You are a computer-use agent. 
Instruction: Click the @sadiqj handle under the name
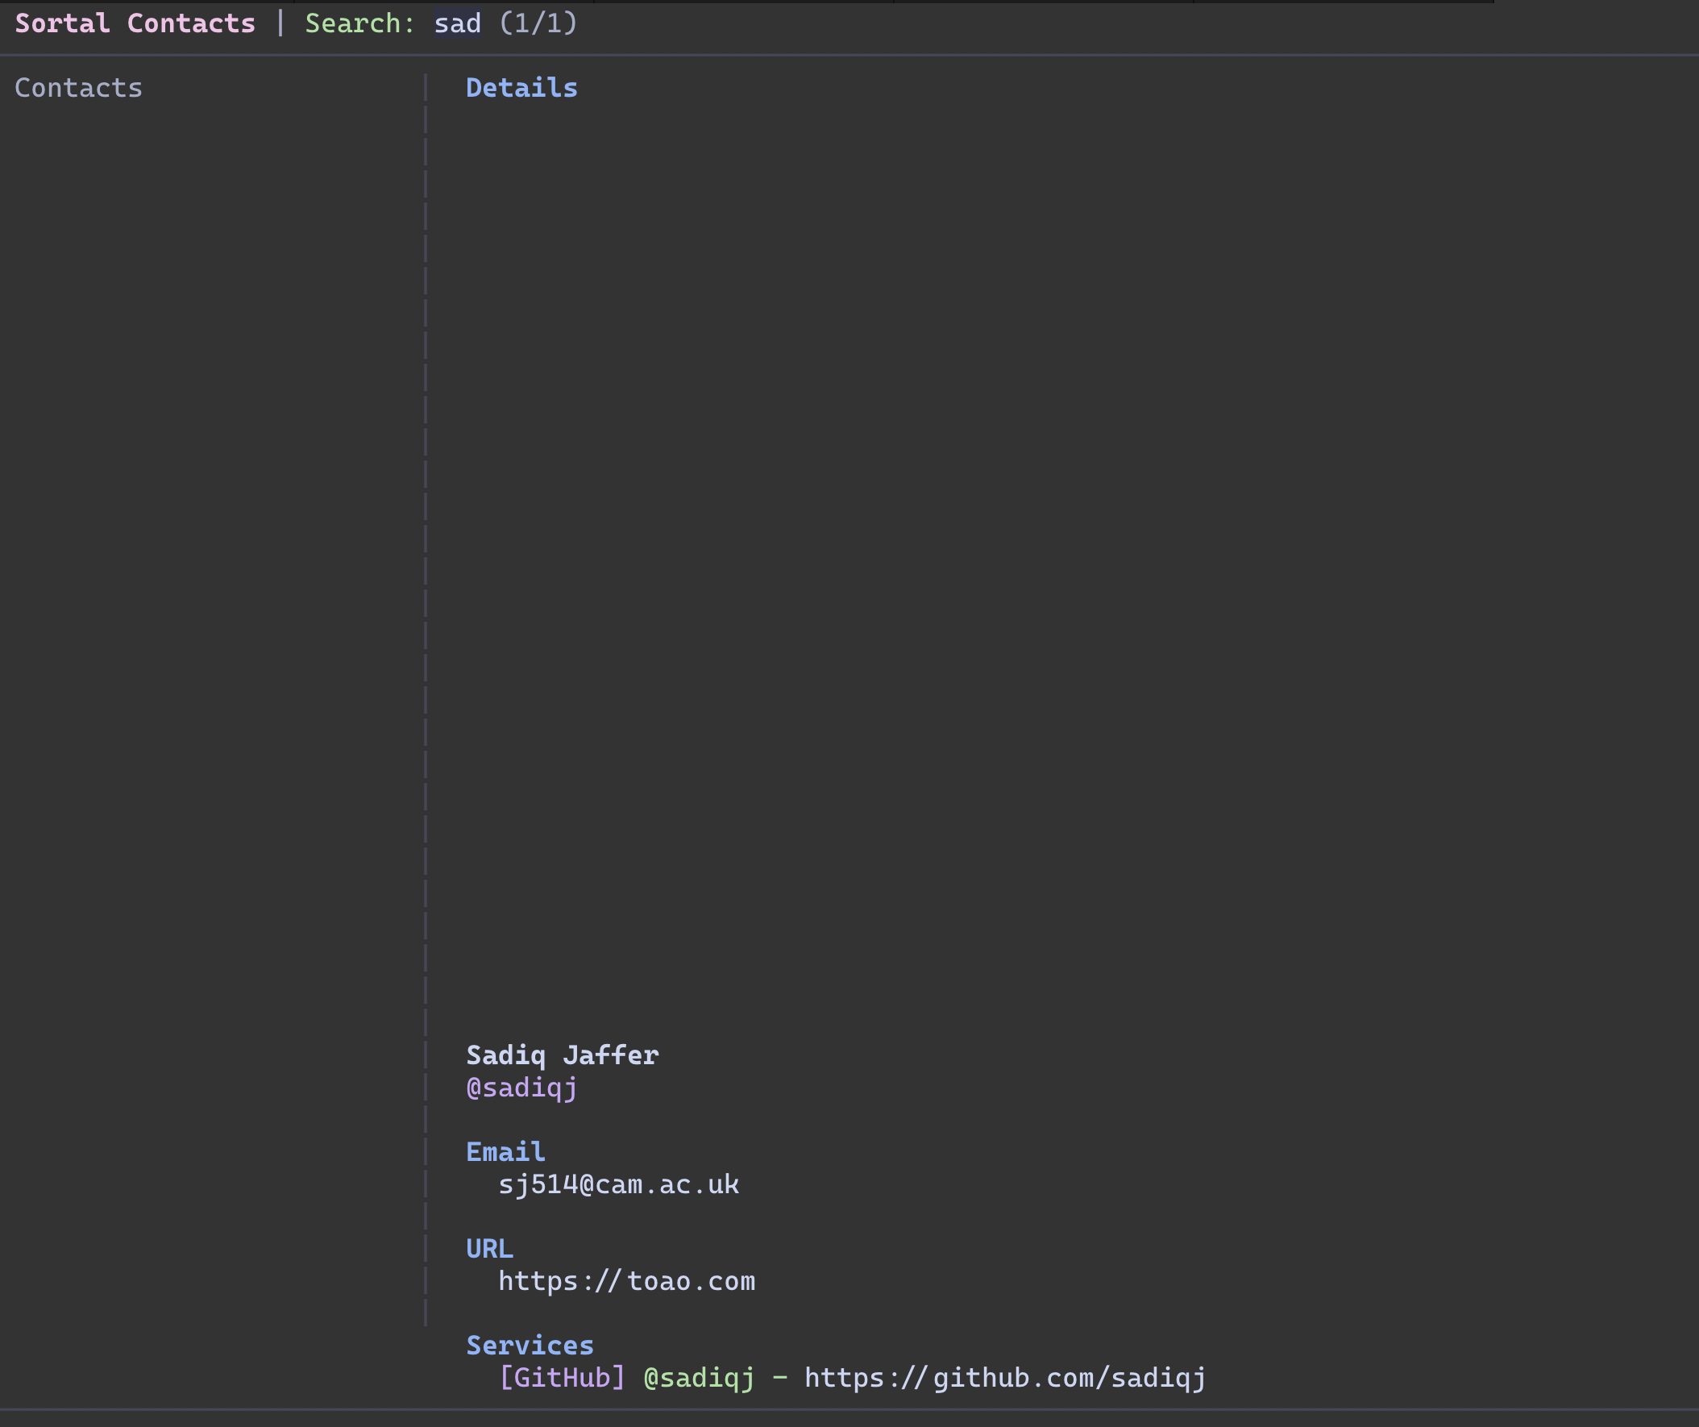pyautogui.click(x=520, y=1088)
